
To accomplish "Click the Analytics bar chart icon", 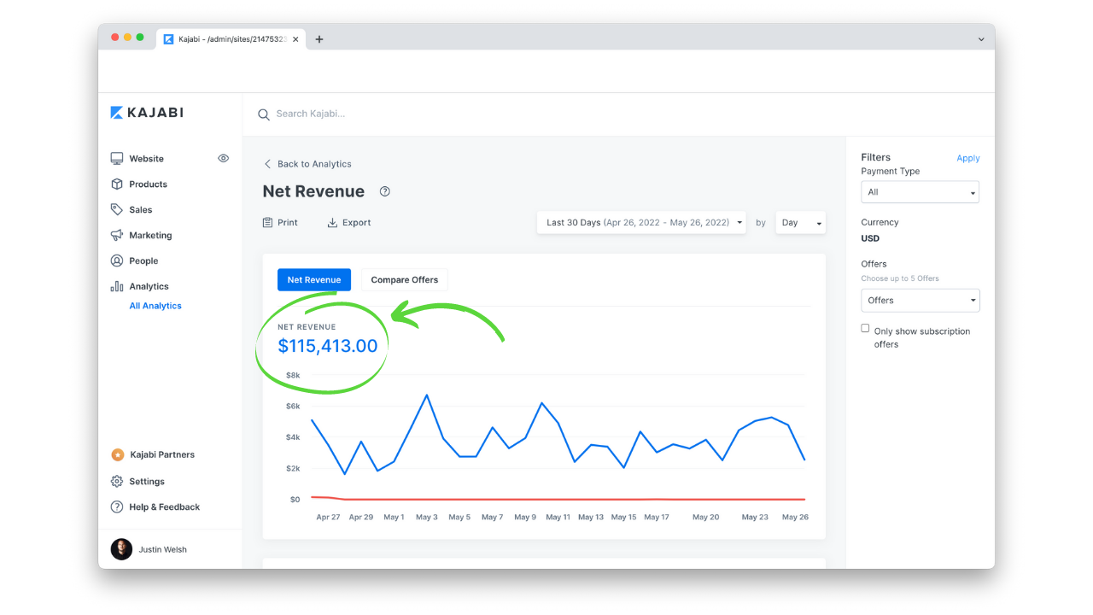I will pyautogui.click(x=117, y=287).
